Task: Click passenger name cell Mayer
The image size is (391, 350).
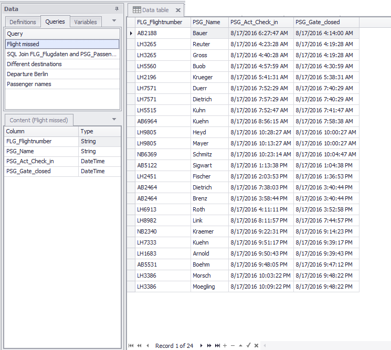Action: click(209, 143)
